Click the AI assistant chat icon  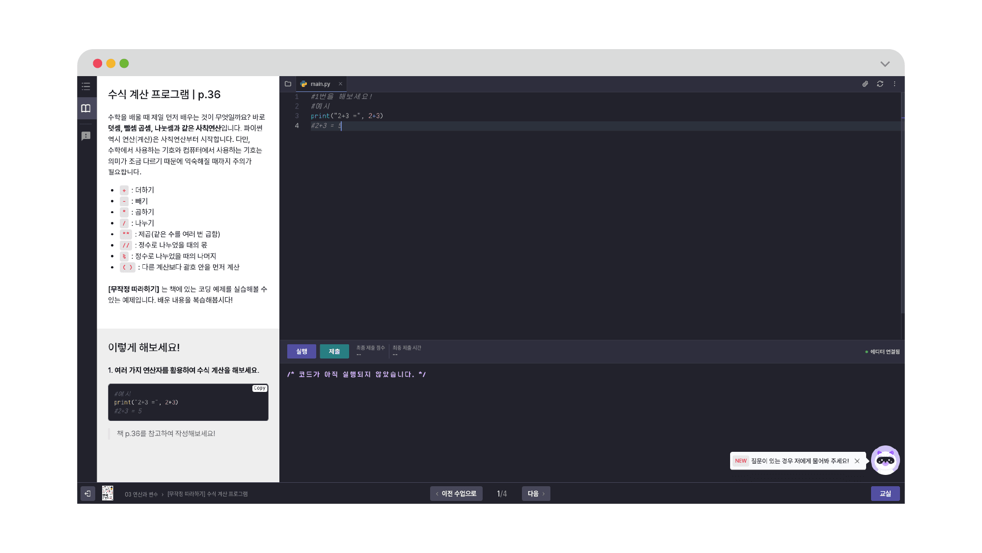click(x=885, y=461)
